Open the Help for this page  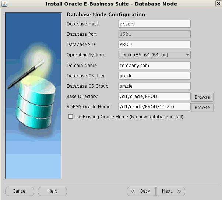coord(52,191)
